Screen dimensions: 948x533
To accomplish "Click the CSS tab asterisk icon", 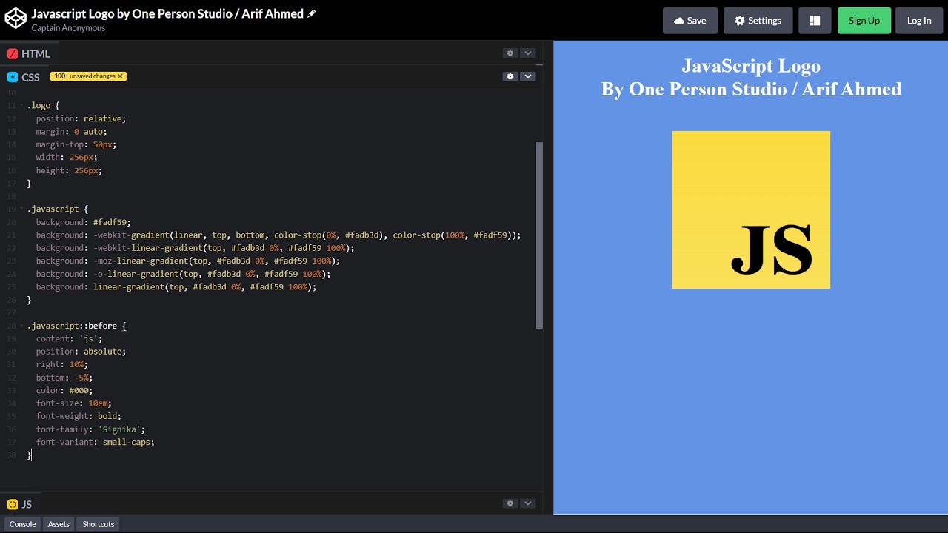I will 13,77.
